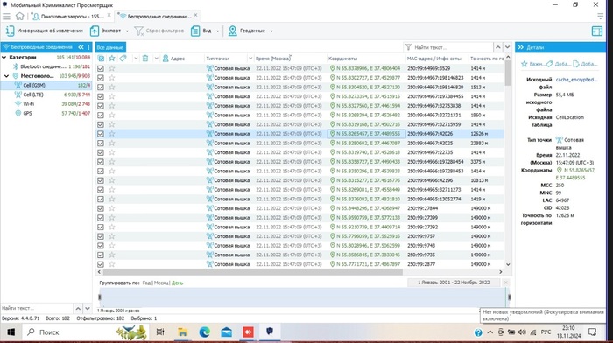The width and height of the screenshot is (613, 343).
Task: Click the Геоданные map pin icon
Action: click(233, 31)
